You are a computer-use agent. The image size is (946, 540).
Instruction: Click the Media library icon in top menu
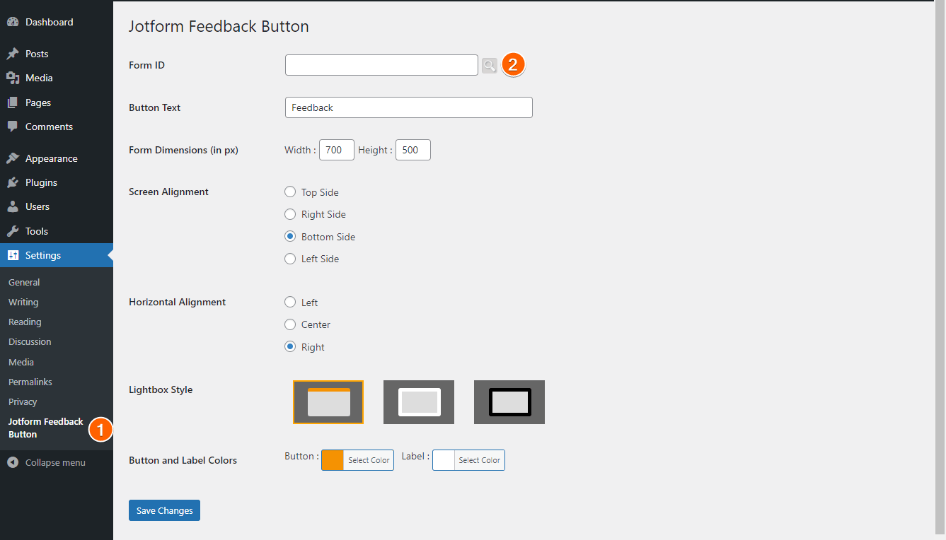(x=13, y=78)
